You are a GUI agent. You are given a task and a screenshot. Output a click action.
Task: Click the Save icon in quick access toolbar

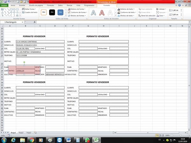5,2
